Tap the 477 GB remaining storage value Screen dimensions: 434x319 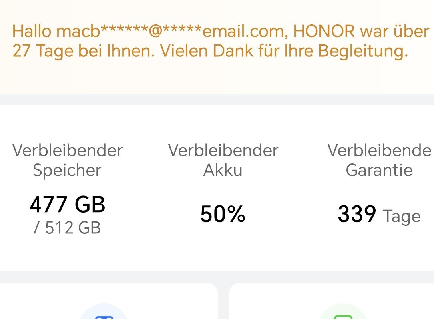[67, 205]
